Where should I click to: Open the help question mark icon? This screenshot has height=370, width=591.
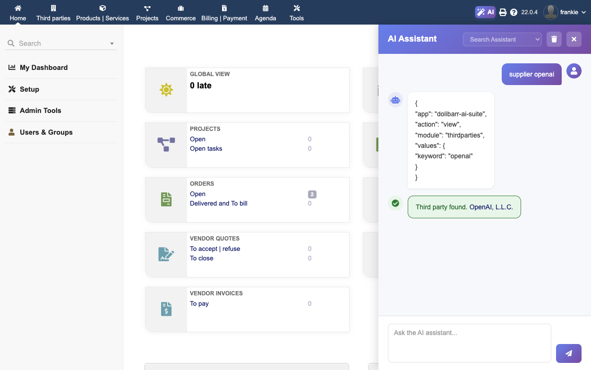[x=514, y=12]
